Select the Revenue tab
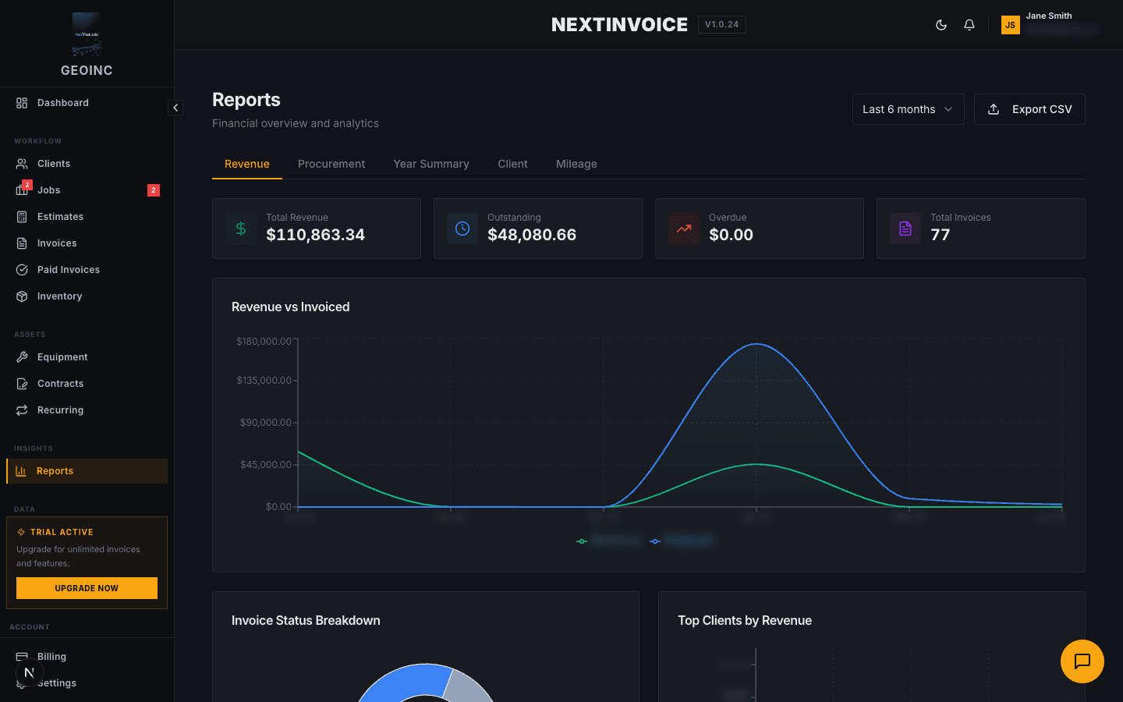The image size is (1123, 702). click(x=247, y=164)
